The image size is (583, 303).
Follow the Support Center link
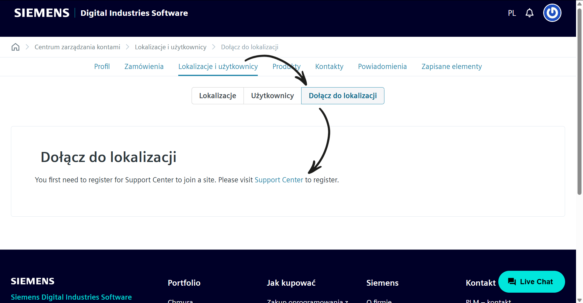tap(279, 180)
